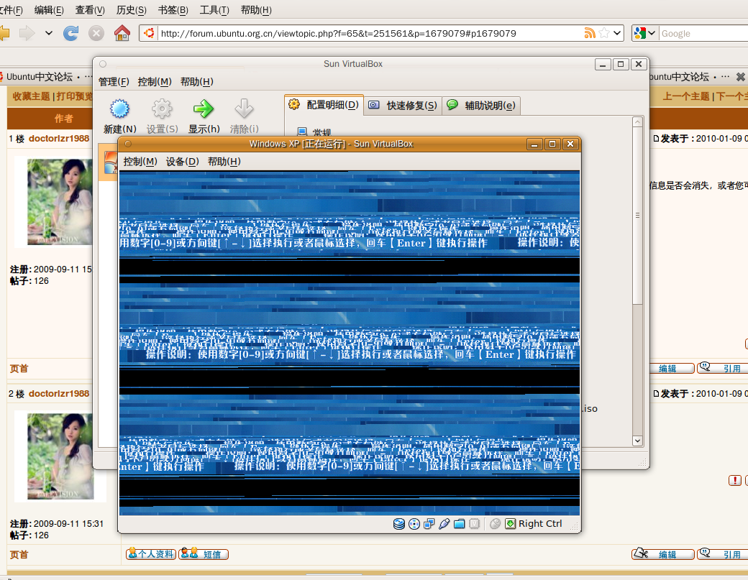Click the Quote (引用) button on post 2
Screen dimensions: 748x580
(x=722, y=554)
